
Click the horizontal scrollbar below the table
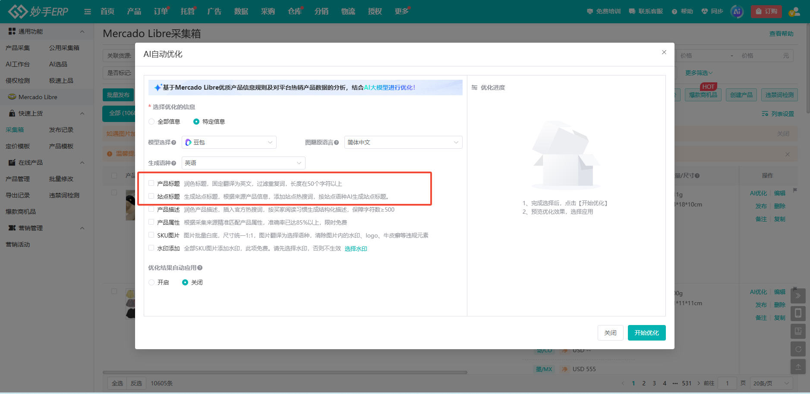[285, 372]
